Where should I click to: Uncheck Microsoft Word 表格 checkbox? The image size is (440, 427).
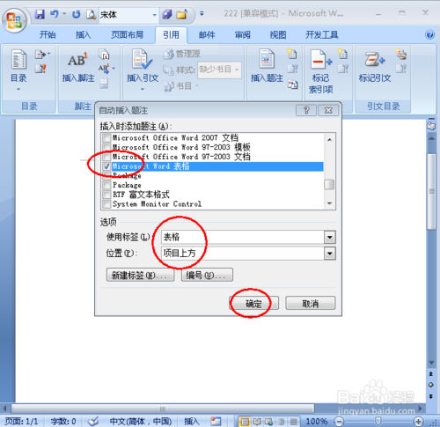click(x=106, y=166)
